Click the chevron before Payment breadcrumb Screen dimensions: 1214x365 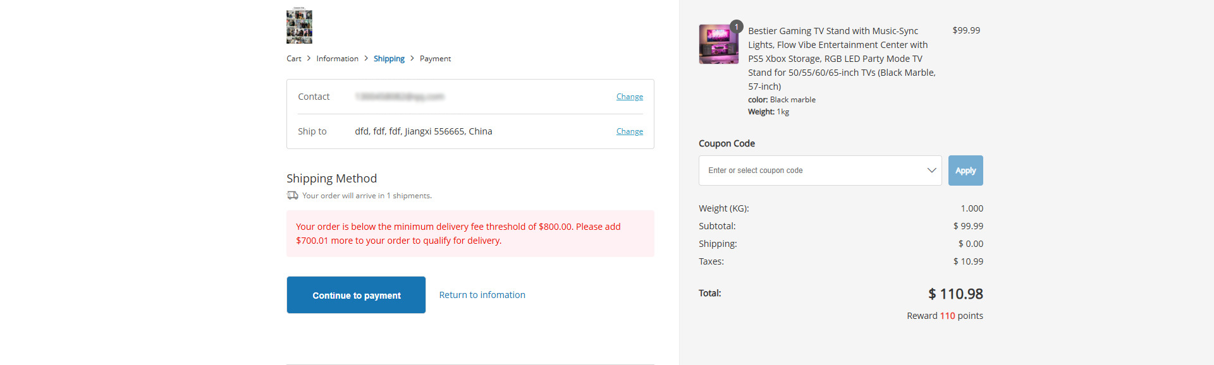pos(412,58)
